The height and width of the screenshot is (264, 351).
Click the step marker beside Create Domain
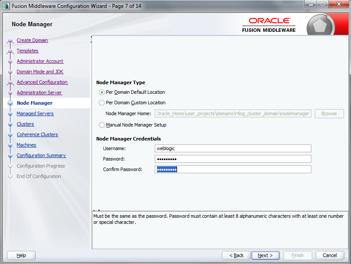pos(10,40)
